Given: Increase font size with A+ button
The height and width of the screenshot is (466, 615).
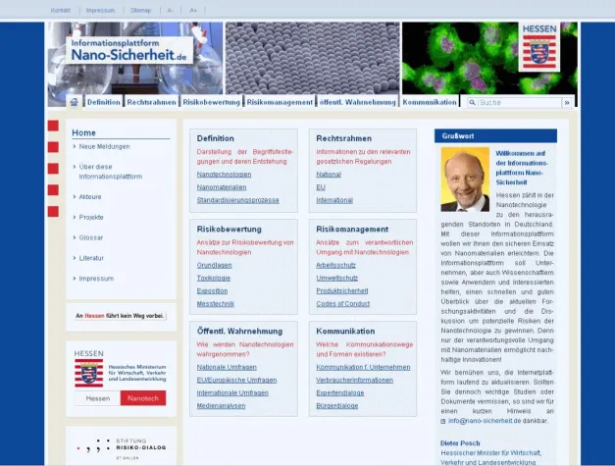Looking at the screenshot, I should coord(193,10).
